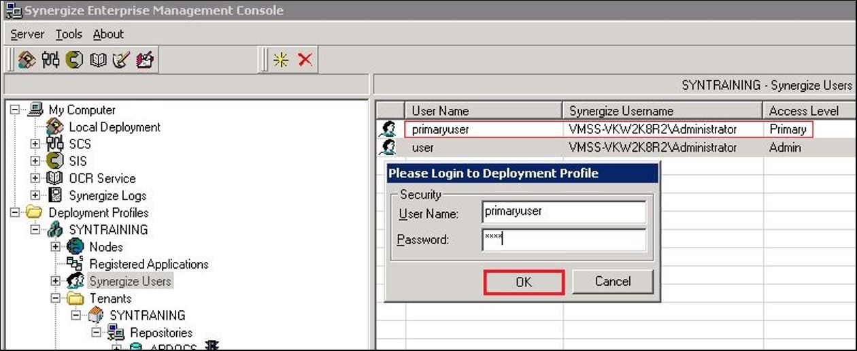Screen dimensions: 857x351
Task: Click the Synergize Users tree icon
Action: coord(75,281)
